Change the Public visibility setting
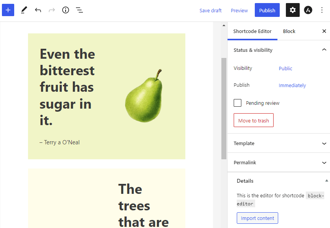The height and width of the screenshot is (228, 330). coord(285,68)
